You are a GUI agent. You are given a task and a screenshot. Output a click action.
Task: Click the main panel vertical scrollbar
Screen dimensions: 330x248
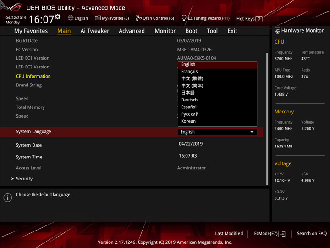267,119
